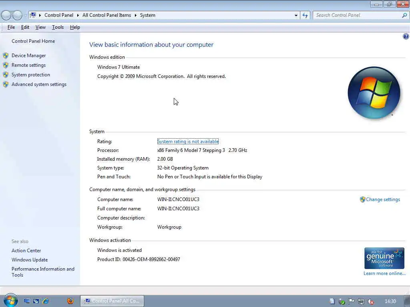Click the 2.00 GB installed memory value
410x307 pixels.
165,159
